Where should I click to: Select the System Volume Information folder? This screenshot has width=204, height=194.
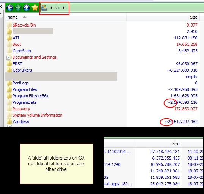pos(37,115)
